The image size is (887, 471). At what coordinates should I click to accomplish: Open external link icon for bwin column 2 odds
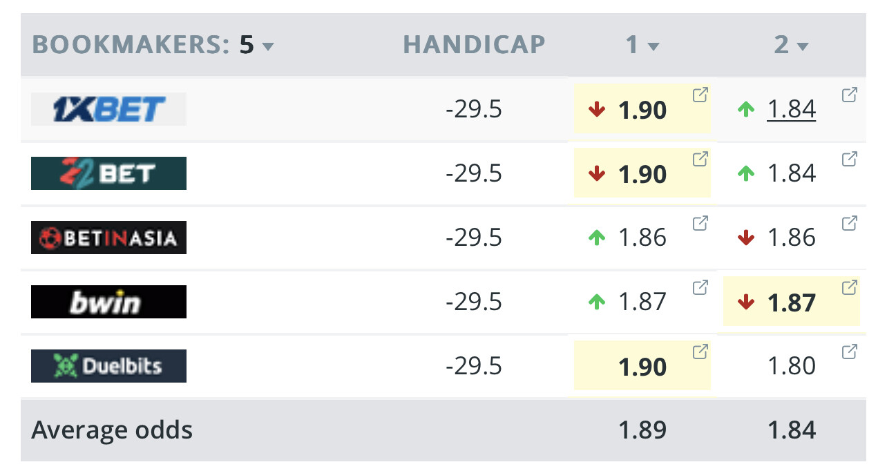[849, 287]
